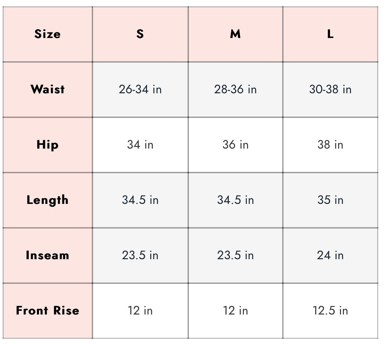Click the Size header cell

[x=48, y=34]
